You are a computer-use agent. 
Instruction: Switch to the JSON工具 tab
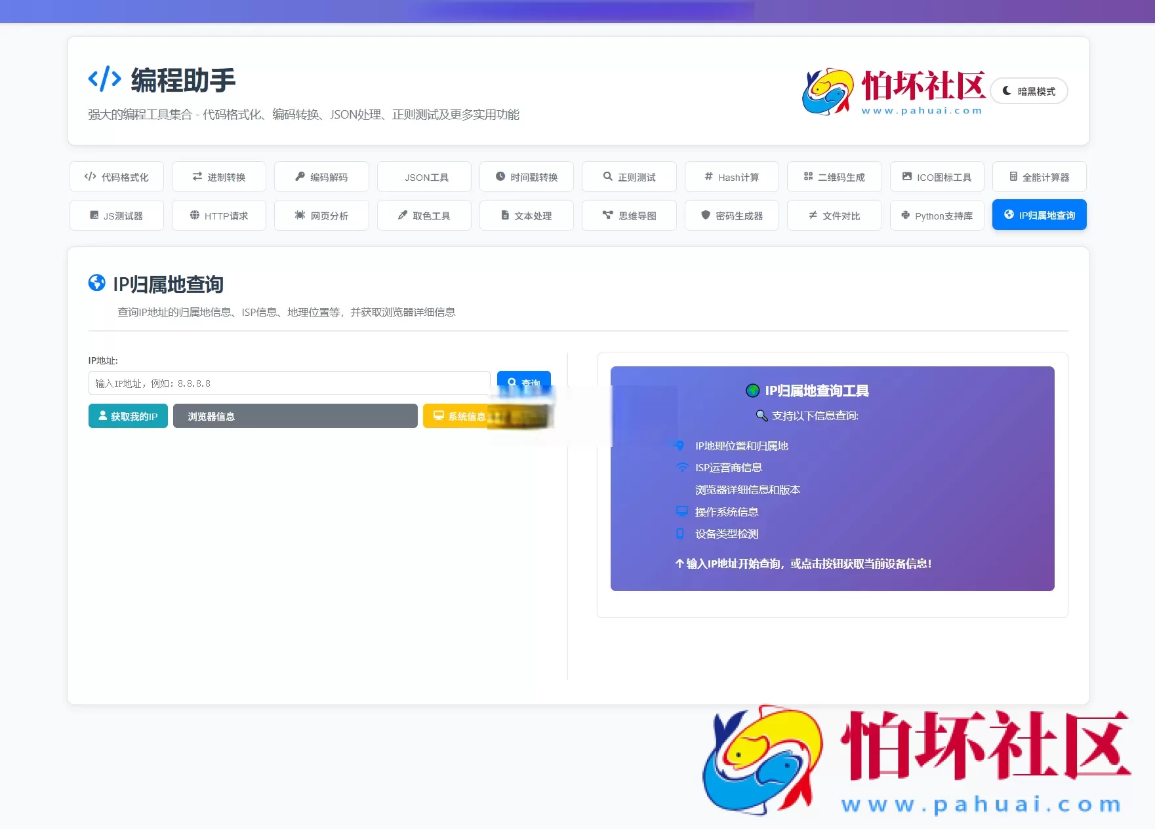pyautogui.click(x=424, y=176)
